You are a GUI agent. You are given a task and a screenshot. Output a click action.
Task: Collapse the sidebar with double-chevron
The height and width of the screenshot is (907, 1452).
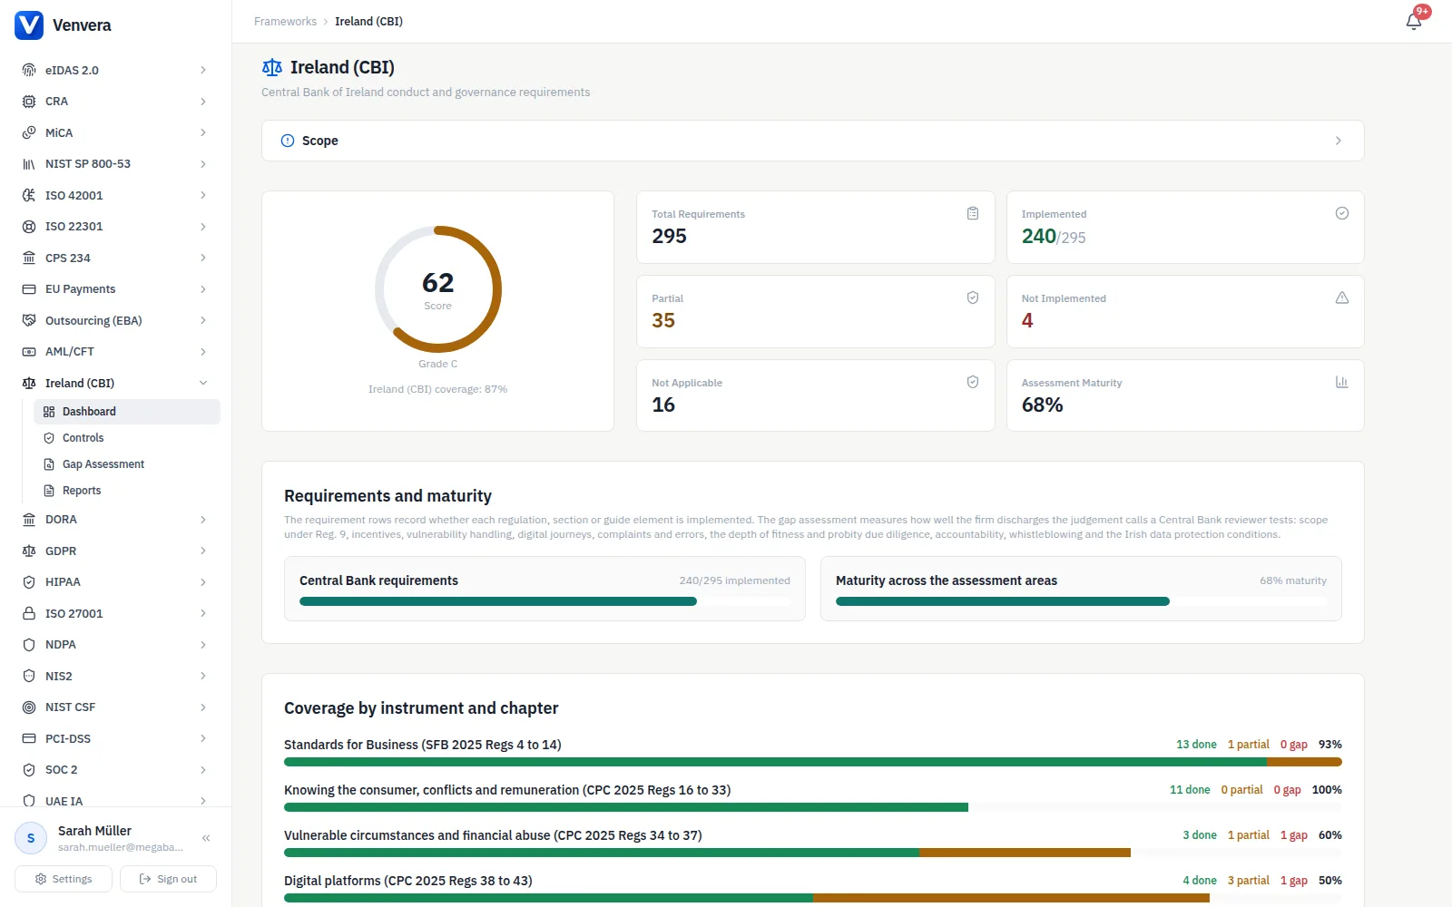click(x=206, y=838)
